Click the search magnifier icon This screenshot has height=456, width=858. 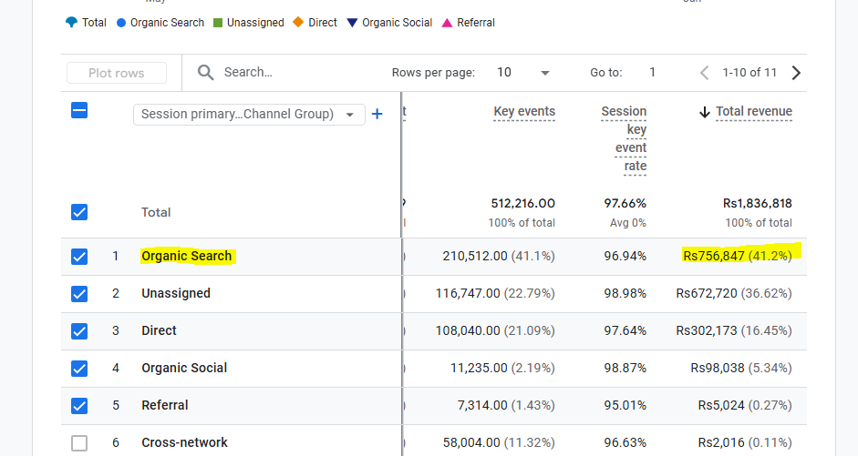click(x=206, y=73)
